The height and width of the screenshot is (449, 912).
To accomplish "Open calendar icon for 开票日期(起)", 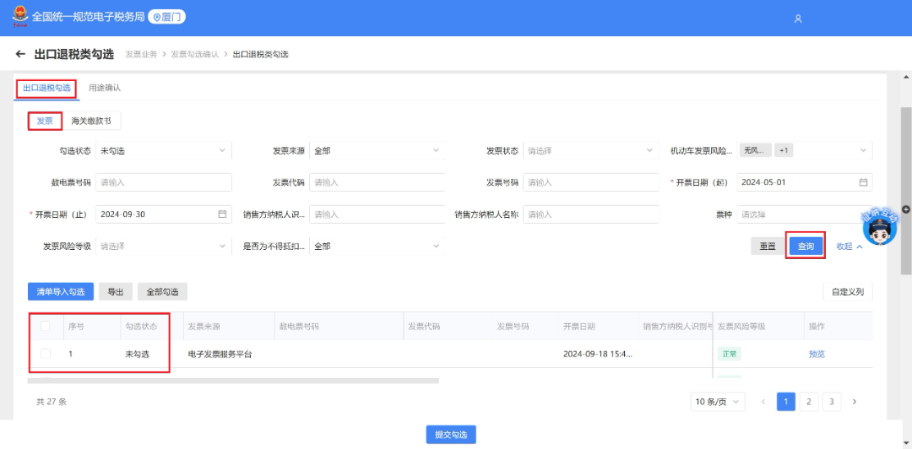I will (x=863, y=182).
